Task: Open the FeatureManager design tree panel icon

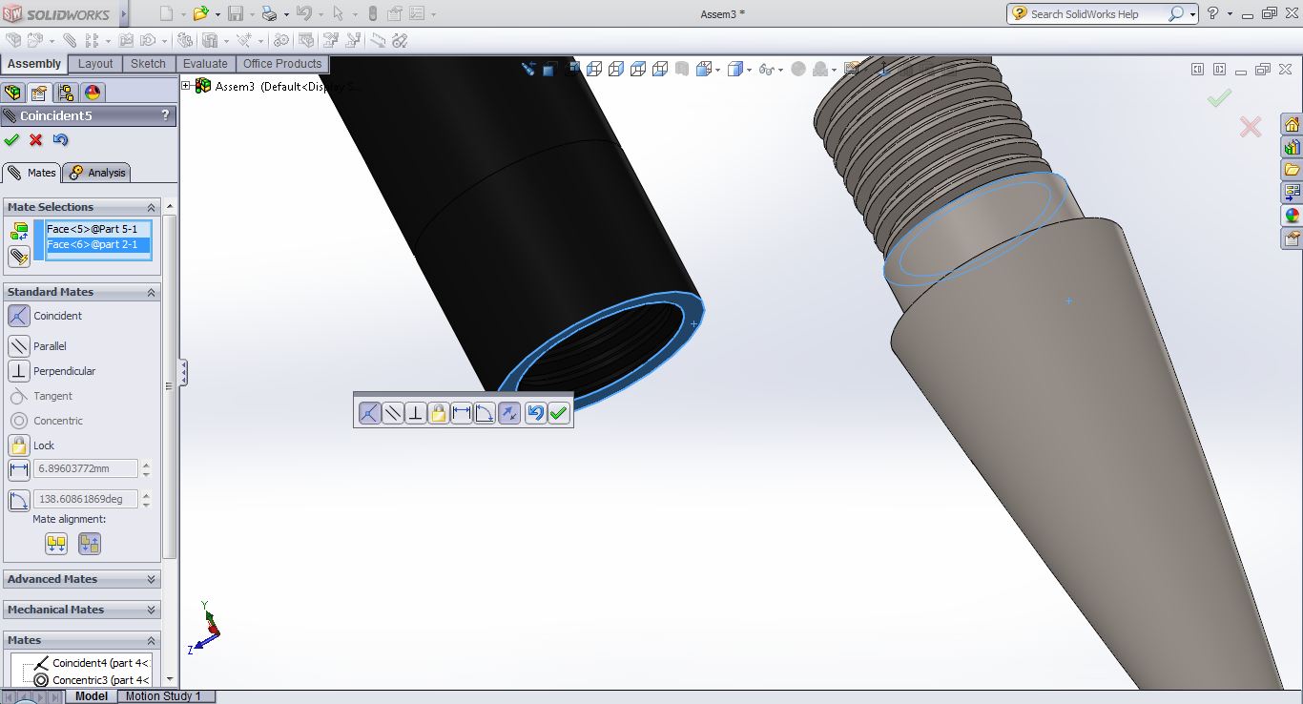Action: 12,93
